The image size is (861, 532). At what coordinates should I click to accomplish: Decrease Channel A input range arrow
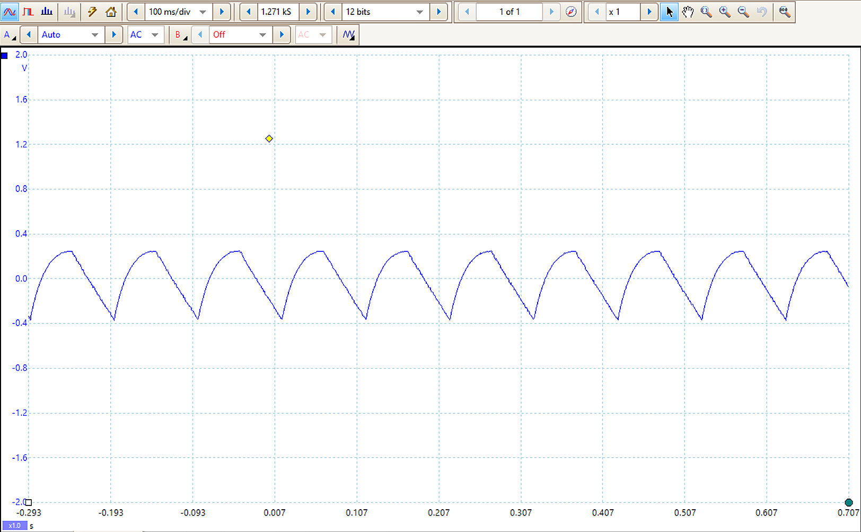pos(29,34)
